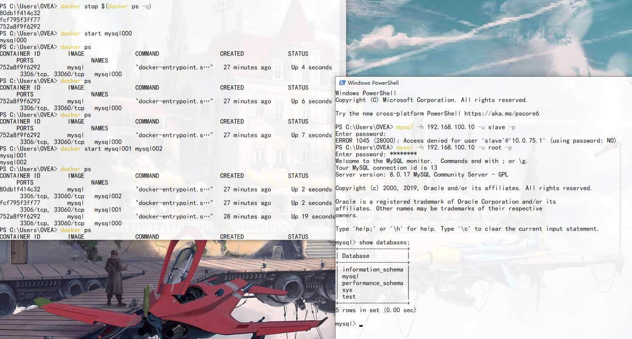Click the 'test' database row
The height and width of the screenshot is (339, 632).
pyautogui.click(x=349, y=297)
